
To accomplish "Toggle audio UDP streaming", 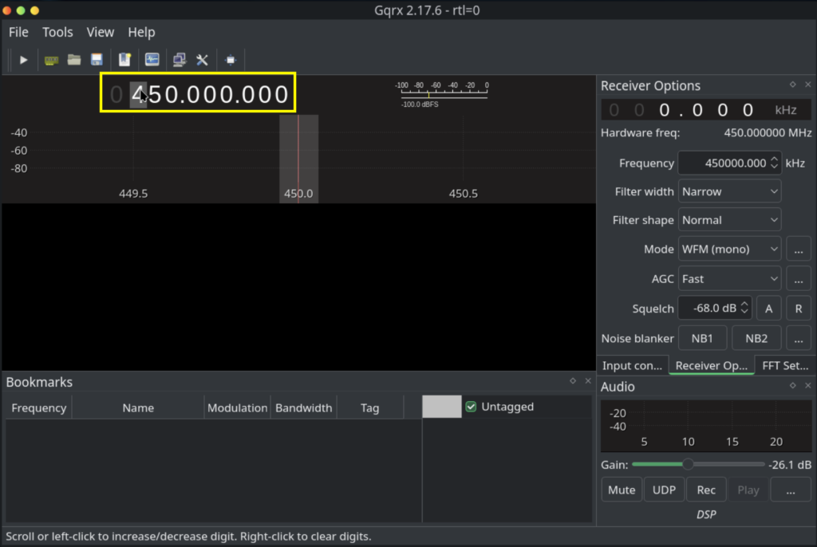I will point(664,490).
